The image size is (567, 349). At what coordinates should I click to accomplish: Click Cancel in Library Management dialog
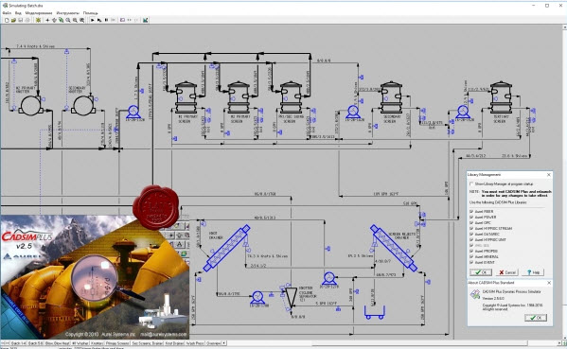coord(507,272)
